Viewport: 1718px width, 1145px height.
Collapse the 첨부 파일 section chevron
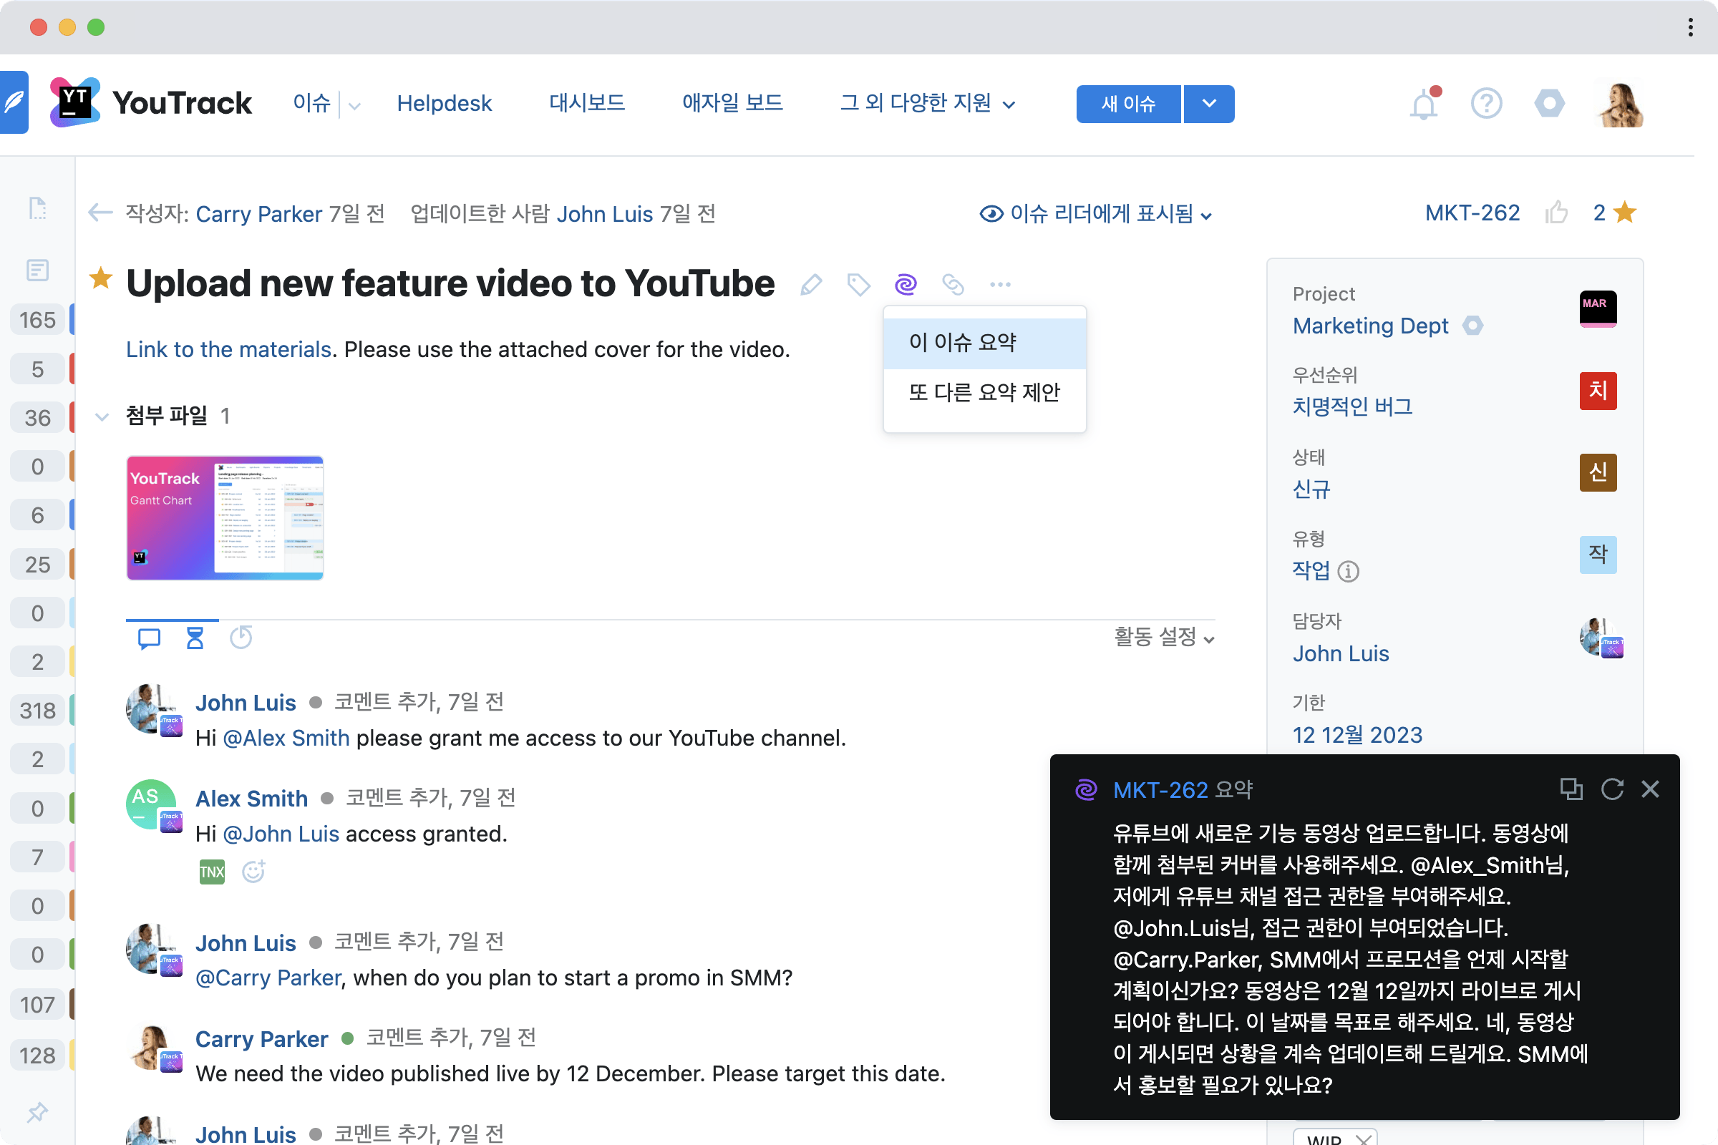tap(102, 416)
